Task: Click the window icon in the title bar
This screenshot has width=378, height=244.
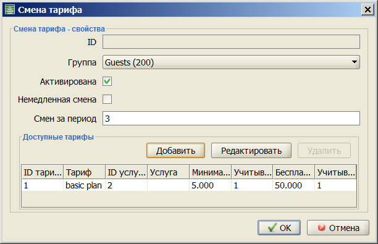Action: [10, 10]
